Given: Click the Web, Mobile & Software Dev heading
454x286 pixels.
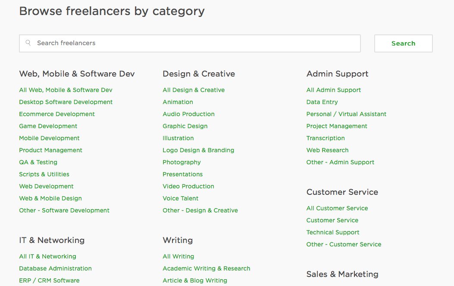Looking at the screenshot, I should (x=77, y=74).
